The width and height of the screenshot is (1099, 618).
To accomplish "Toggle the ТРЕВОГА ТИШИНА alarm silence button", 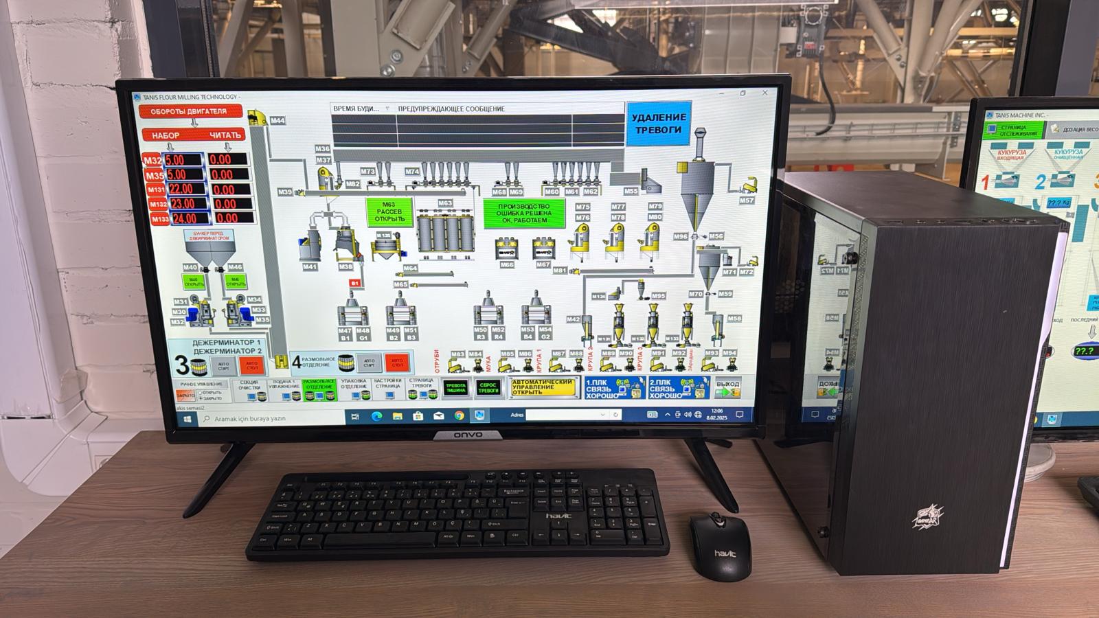I will pos(455,388).
